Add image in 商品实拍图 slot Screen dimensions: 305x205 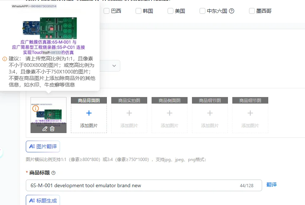[x=129, y=115]
